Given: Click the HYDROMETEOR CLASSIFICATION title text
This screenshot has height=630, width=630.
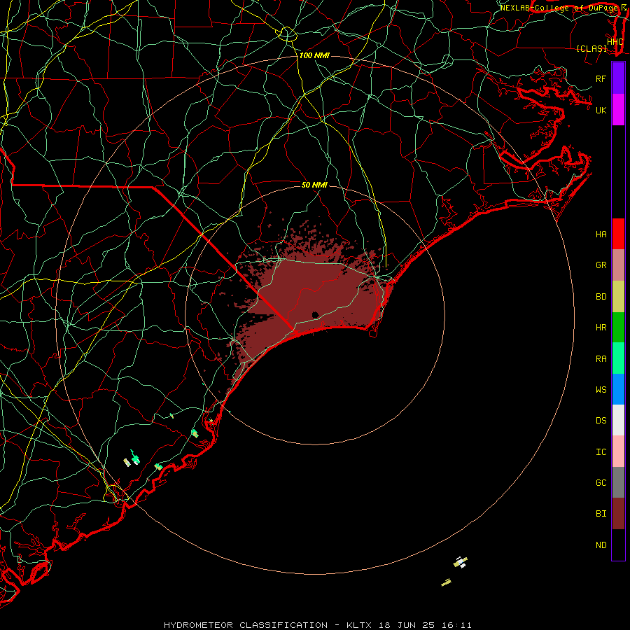Looking at the screenshot, I should click(x=246, y=625).
